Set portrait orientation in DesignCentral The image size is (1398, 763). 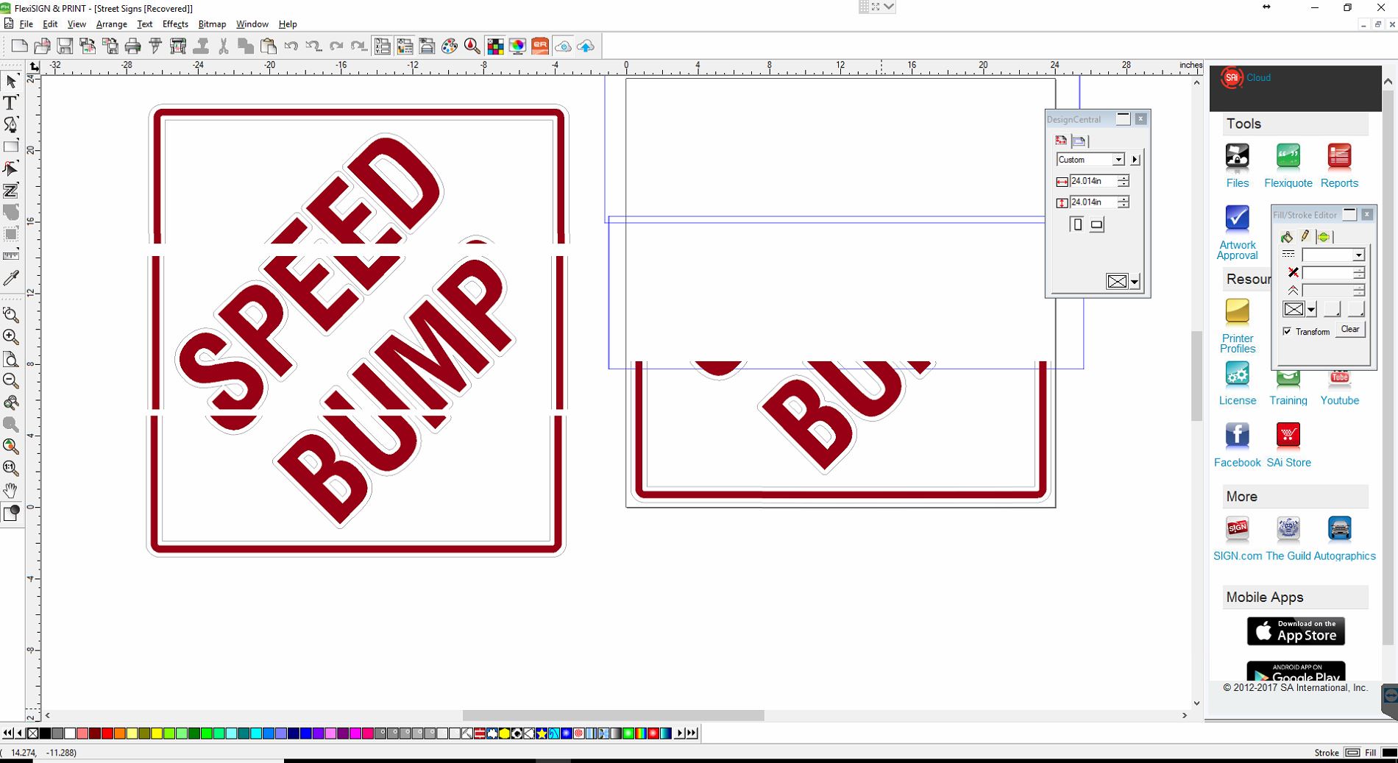(1076, 224)
